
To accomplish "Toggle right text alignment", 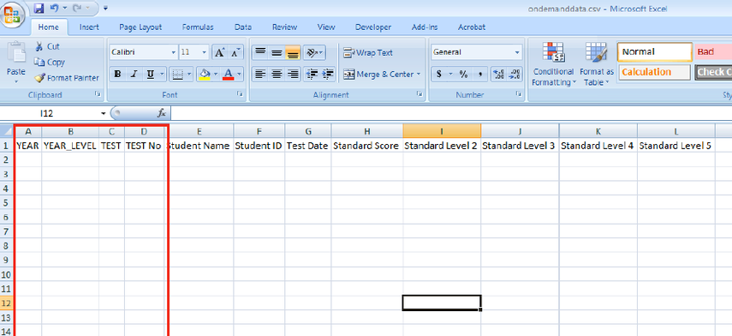I will (x=293, y=74).
